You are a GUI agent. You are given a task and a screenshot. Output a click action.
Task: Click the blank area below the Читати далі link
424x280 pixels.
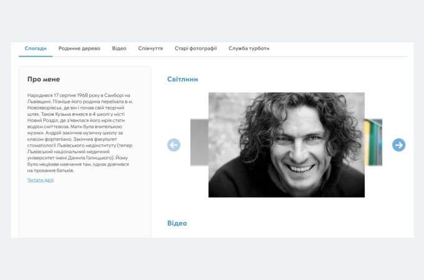[x=85, y=210]
